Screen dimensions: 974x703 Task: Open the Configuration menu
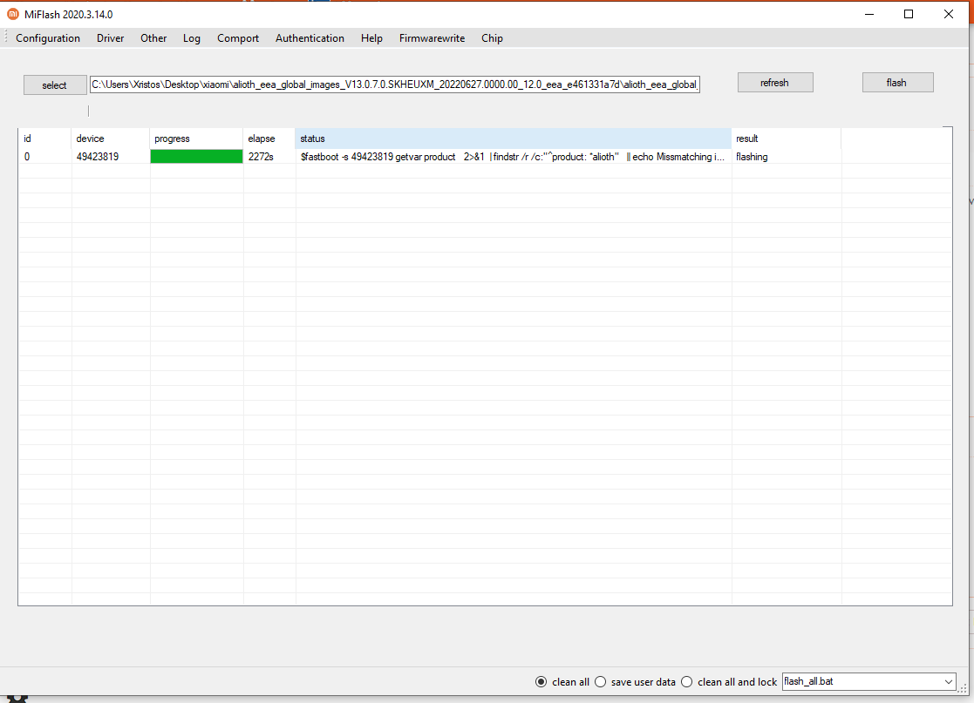[x=48, y=37]
